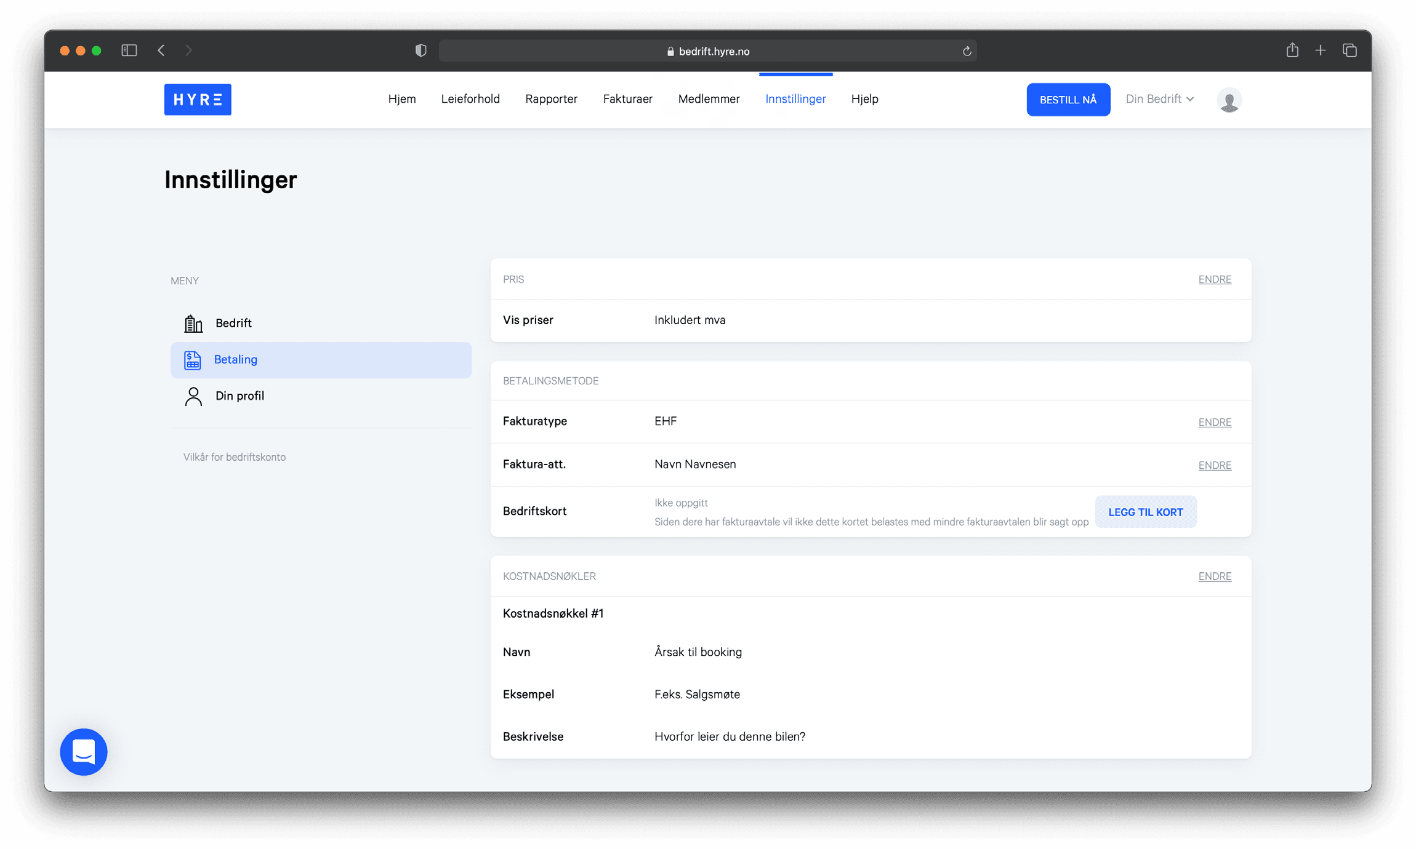
Task: Reload the page
Action: click(967, 51)
